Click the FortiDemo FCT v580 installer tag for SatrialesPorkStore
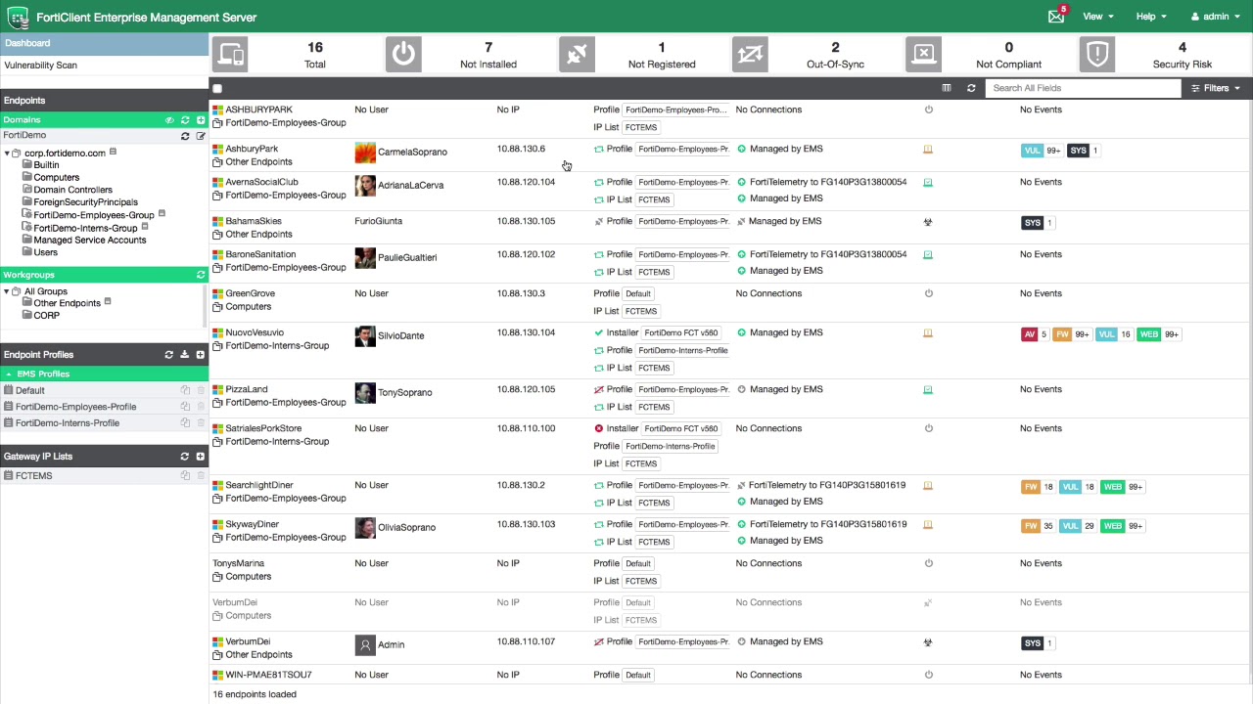The image size is (1253, 704). point(681,428)
